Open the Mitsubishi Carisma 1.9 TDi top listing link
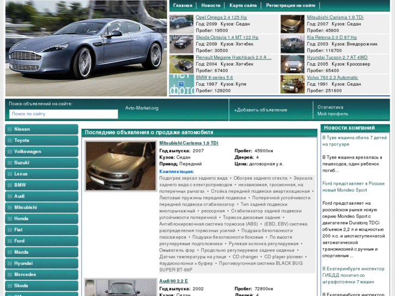395x296 pixels. click(x=335, y=17)
